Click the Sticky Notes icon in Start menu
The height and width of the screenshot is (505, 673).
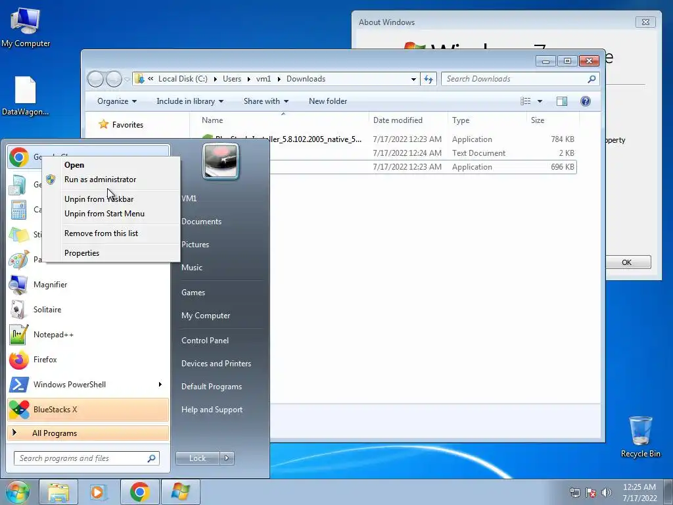click(x=18, y=235)
